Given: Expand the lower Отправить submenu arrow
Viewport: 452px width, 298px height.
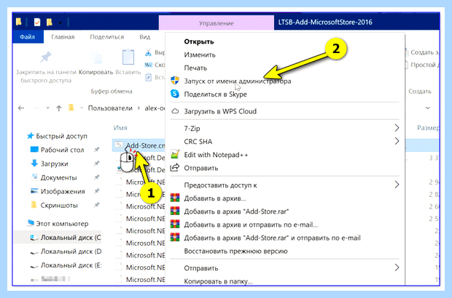Looking at the screenshot, I should click(x=397, y=267).
